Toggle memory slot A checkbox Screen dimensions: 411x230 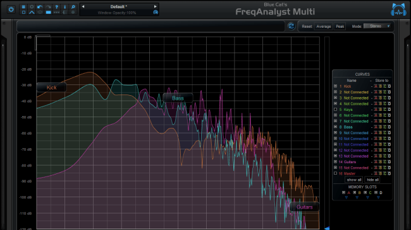pos(343,193)
